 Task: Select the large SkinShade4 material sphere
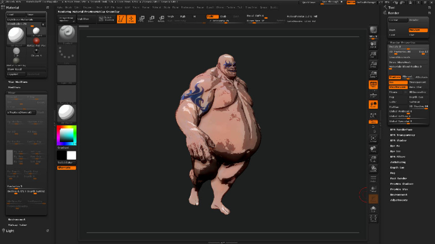[16, 36]
